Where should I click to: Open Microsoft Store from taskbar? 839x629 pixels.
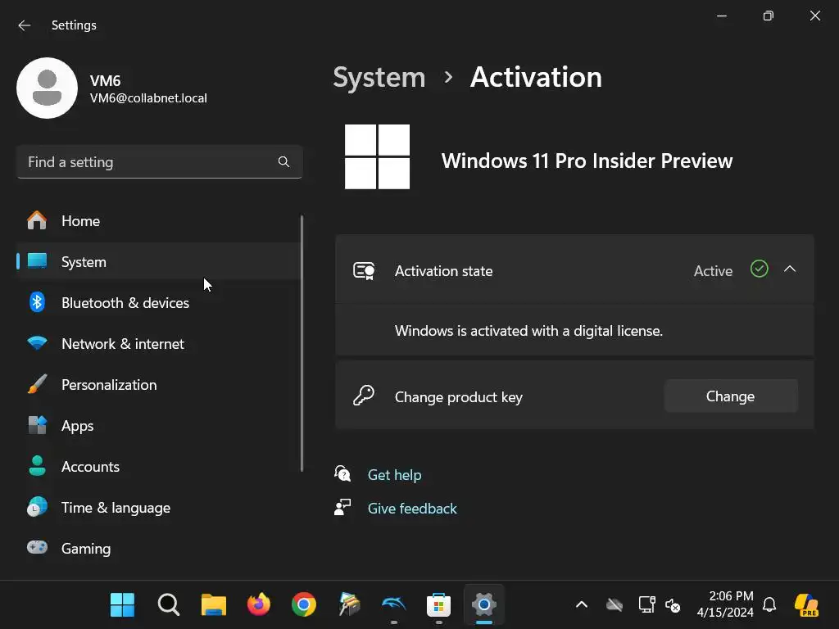click(x=439, y=605)
